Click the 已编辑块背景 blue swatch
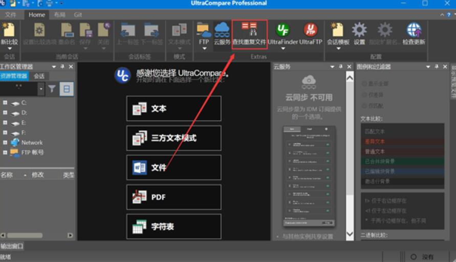The image size is (456, 262). coord(402,171)
